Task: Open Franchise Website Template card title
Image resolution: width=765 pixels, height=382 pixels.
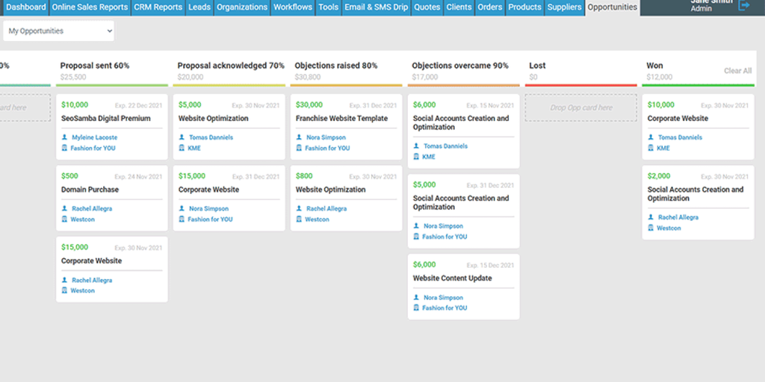Action: click(341, 119)
